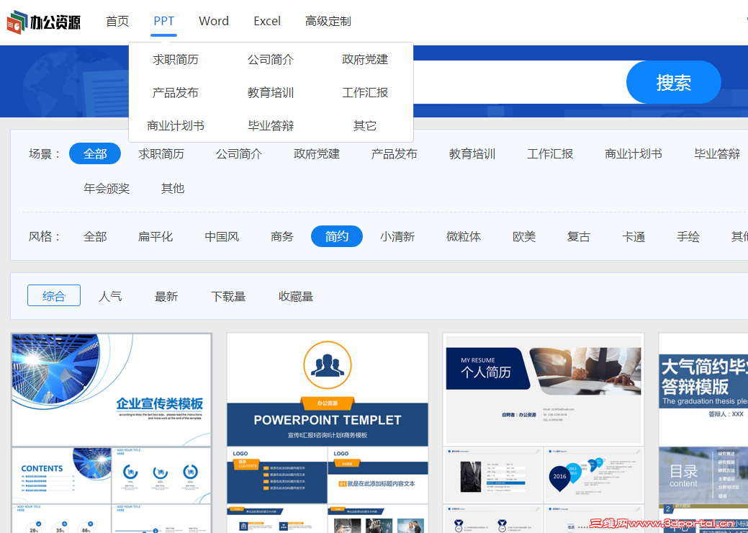Filter 风格 by 微粒体
Screen dimensions: 748x533
[464, 236]
